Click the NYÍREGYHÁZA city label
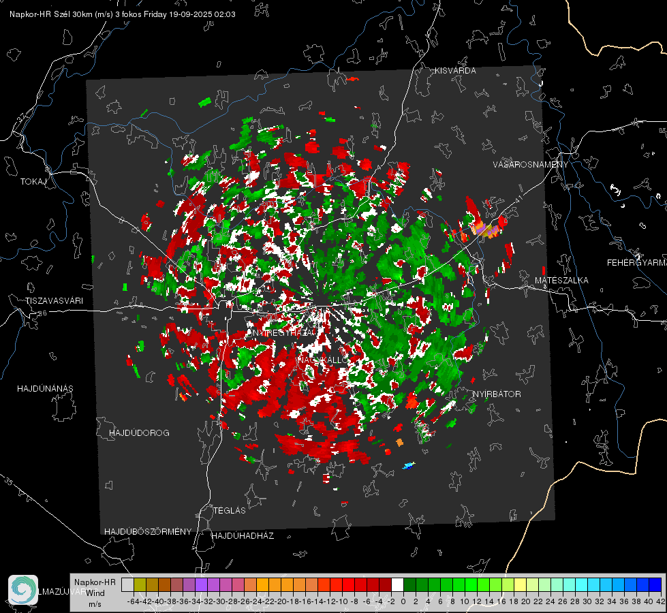The height and width of the screenshot is (613, 667). (283, 332)
